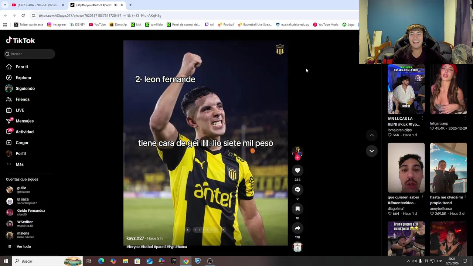Click the TikTok Buscar search field
The image size is (473, 266).
pos(30,54)
